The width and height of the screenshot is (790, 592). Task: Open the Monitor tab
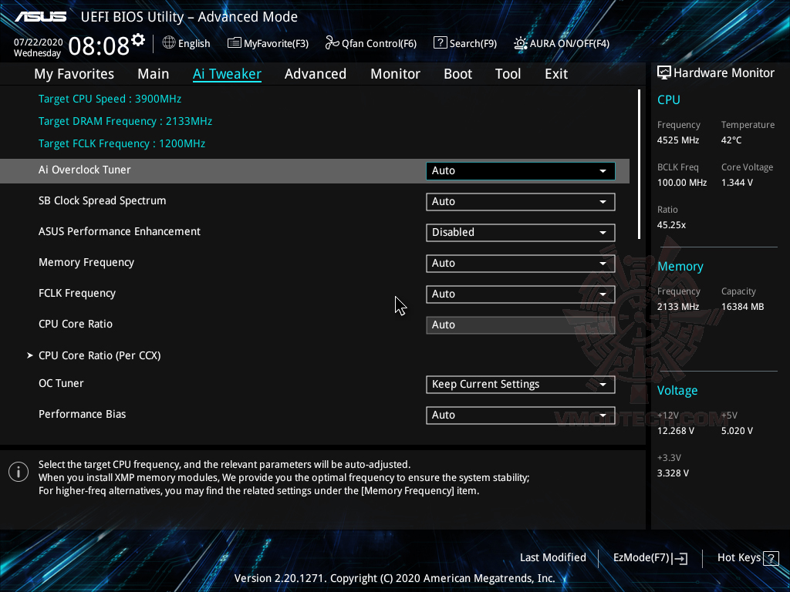395,73
